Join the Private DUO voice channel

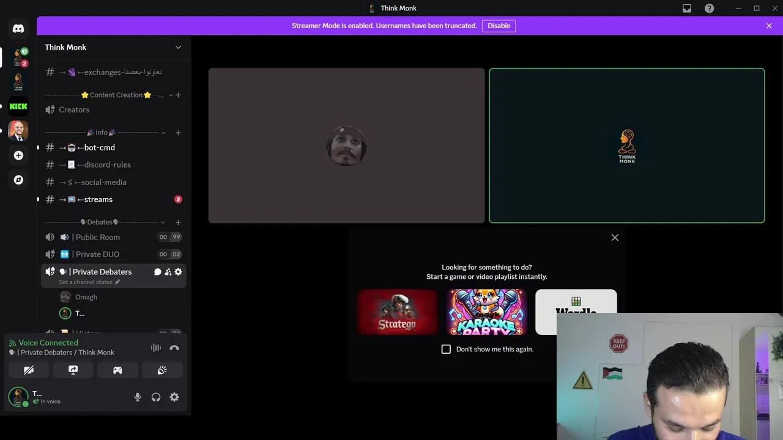pos(113,254)
